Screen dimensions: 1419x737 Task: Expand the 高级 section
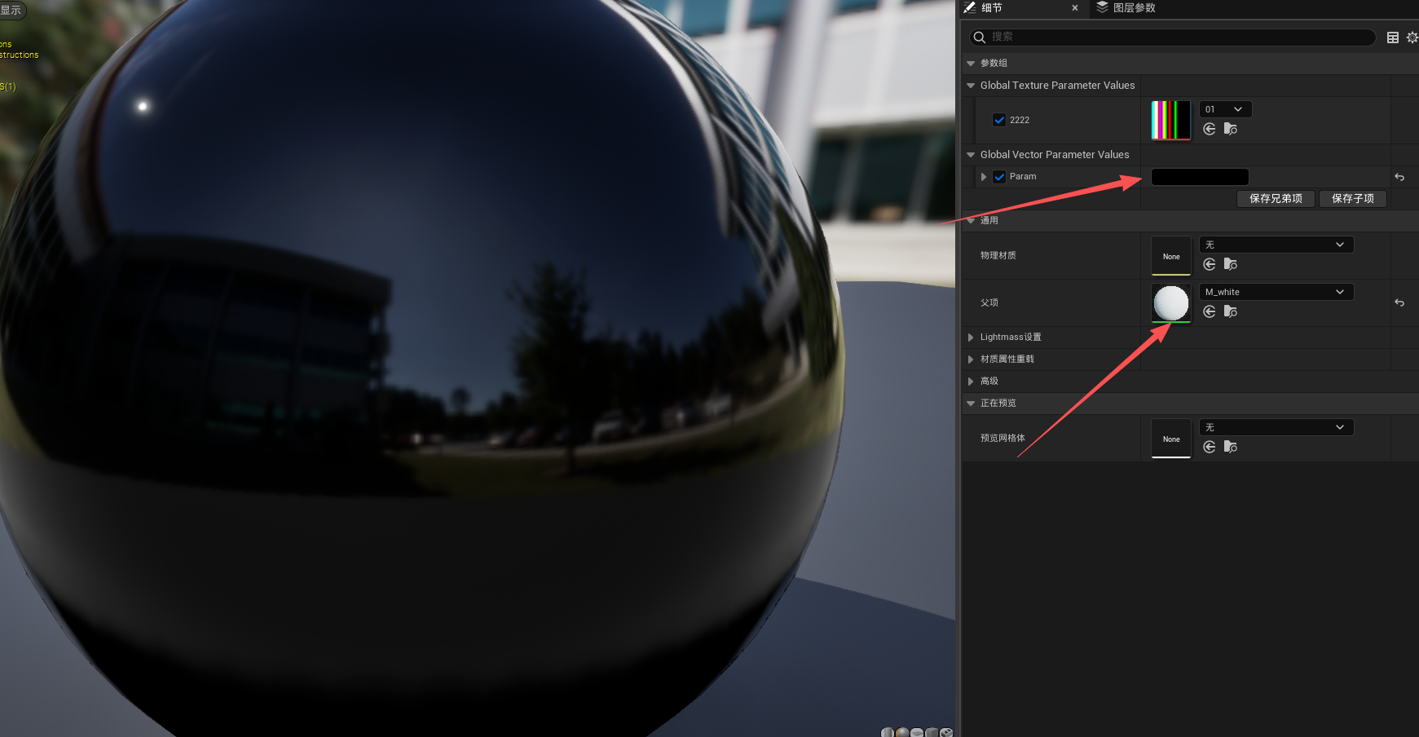(x=971, y=382)
